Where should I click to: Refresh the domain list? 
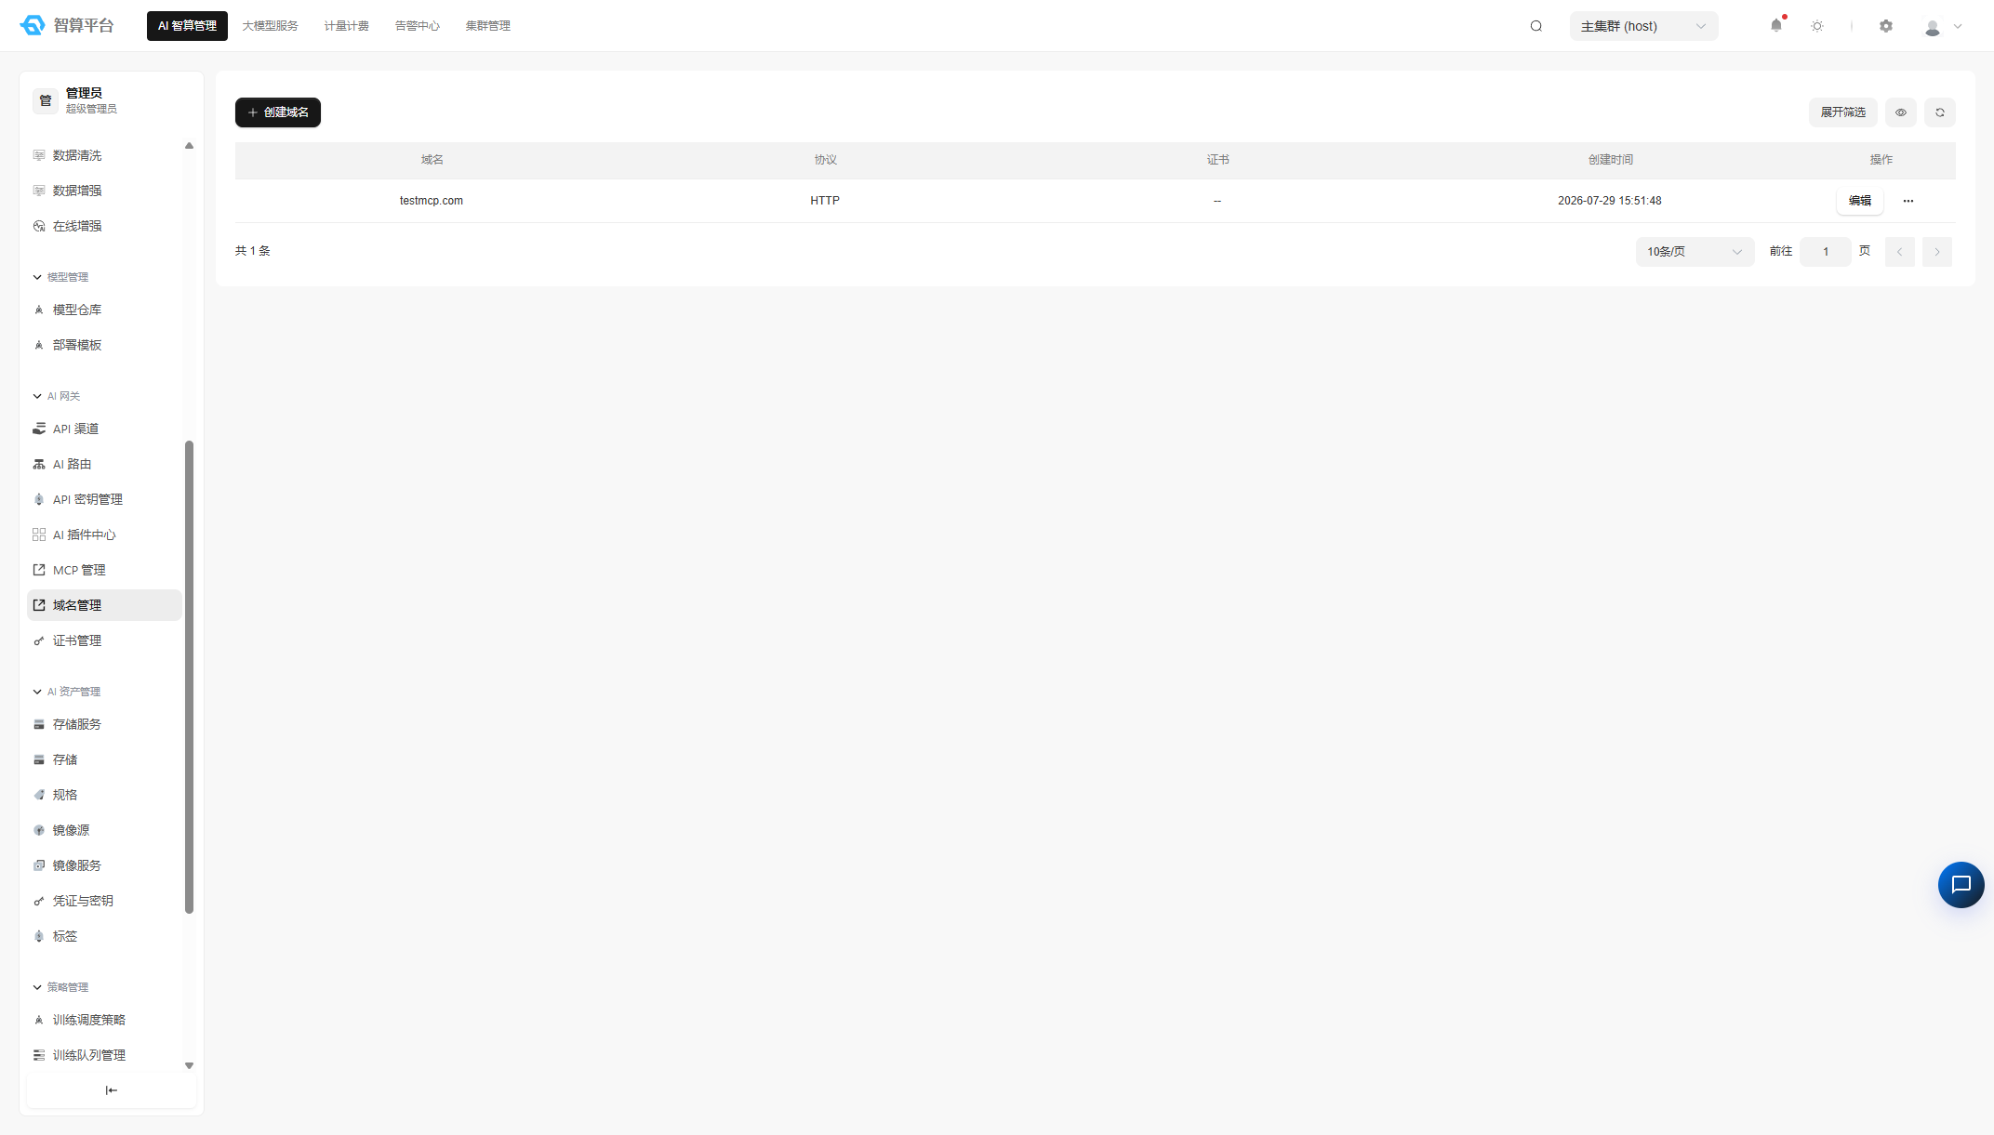point(1940,112)
